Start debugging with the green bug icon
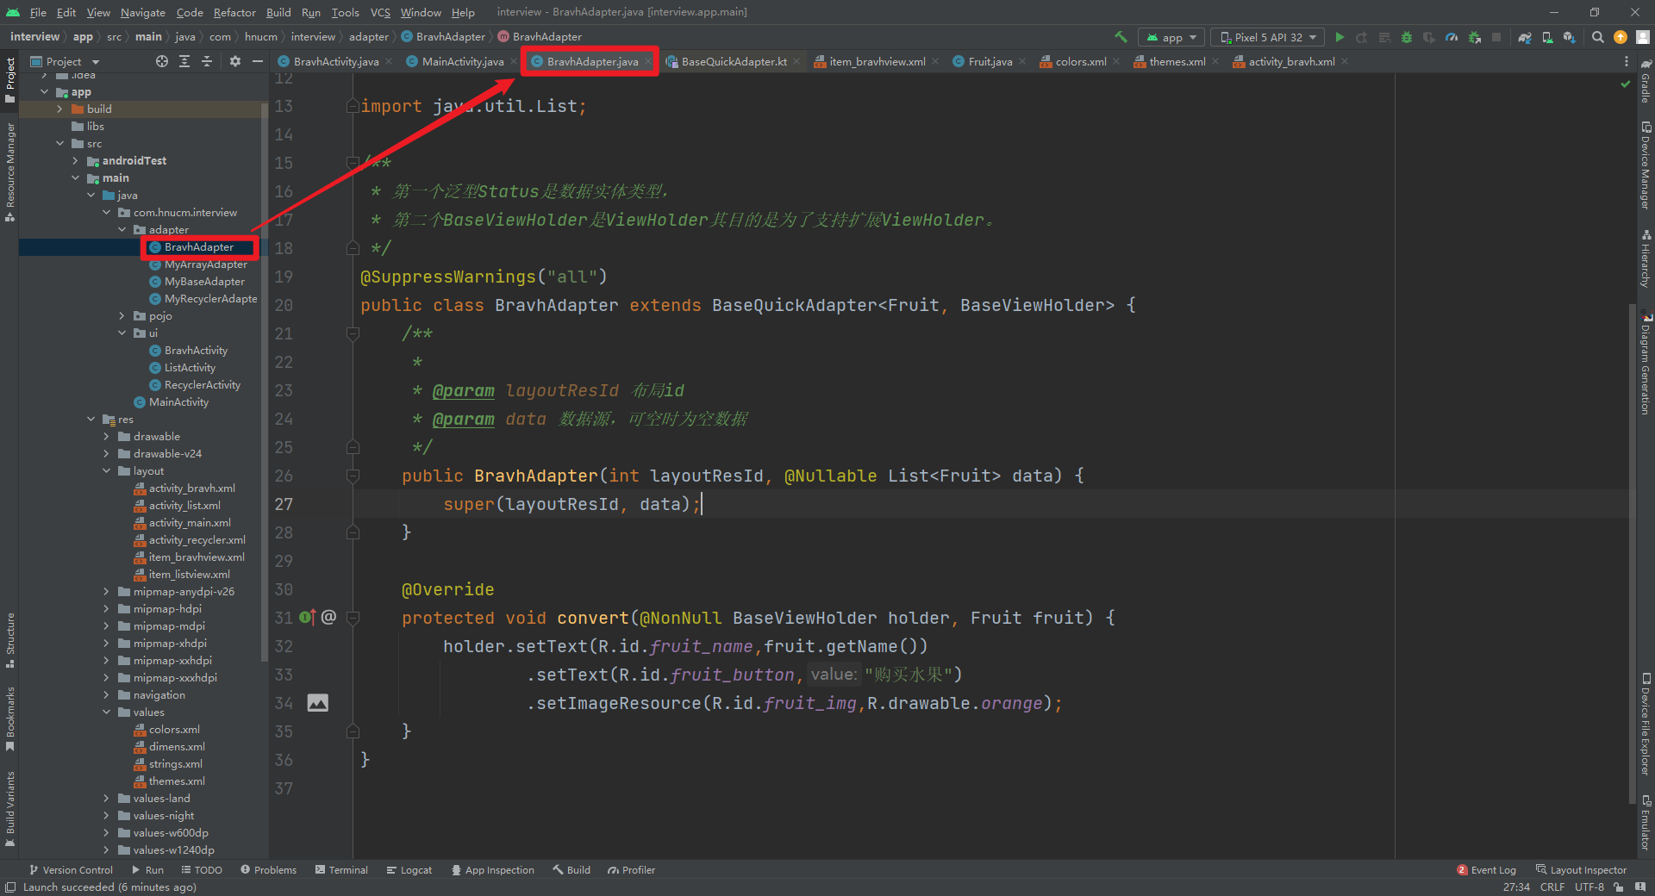Screen dimensions: 1655x896 pyautogui.click(x=1407, y=37)
